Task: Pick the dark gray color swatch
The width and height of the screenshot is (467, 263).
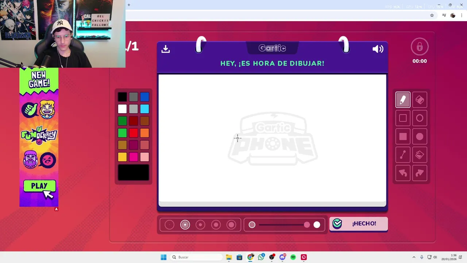Action: pyautogui.click(x=134, y=97)
